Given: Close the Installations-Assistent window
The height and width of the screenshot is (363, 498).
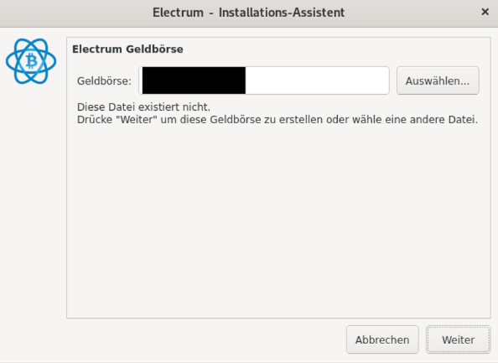Looking at the screenshot, I should pos(485,12).
